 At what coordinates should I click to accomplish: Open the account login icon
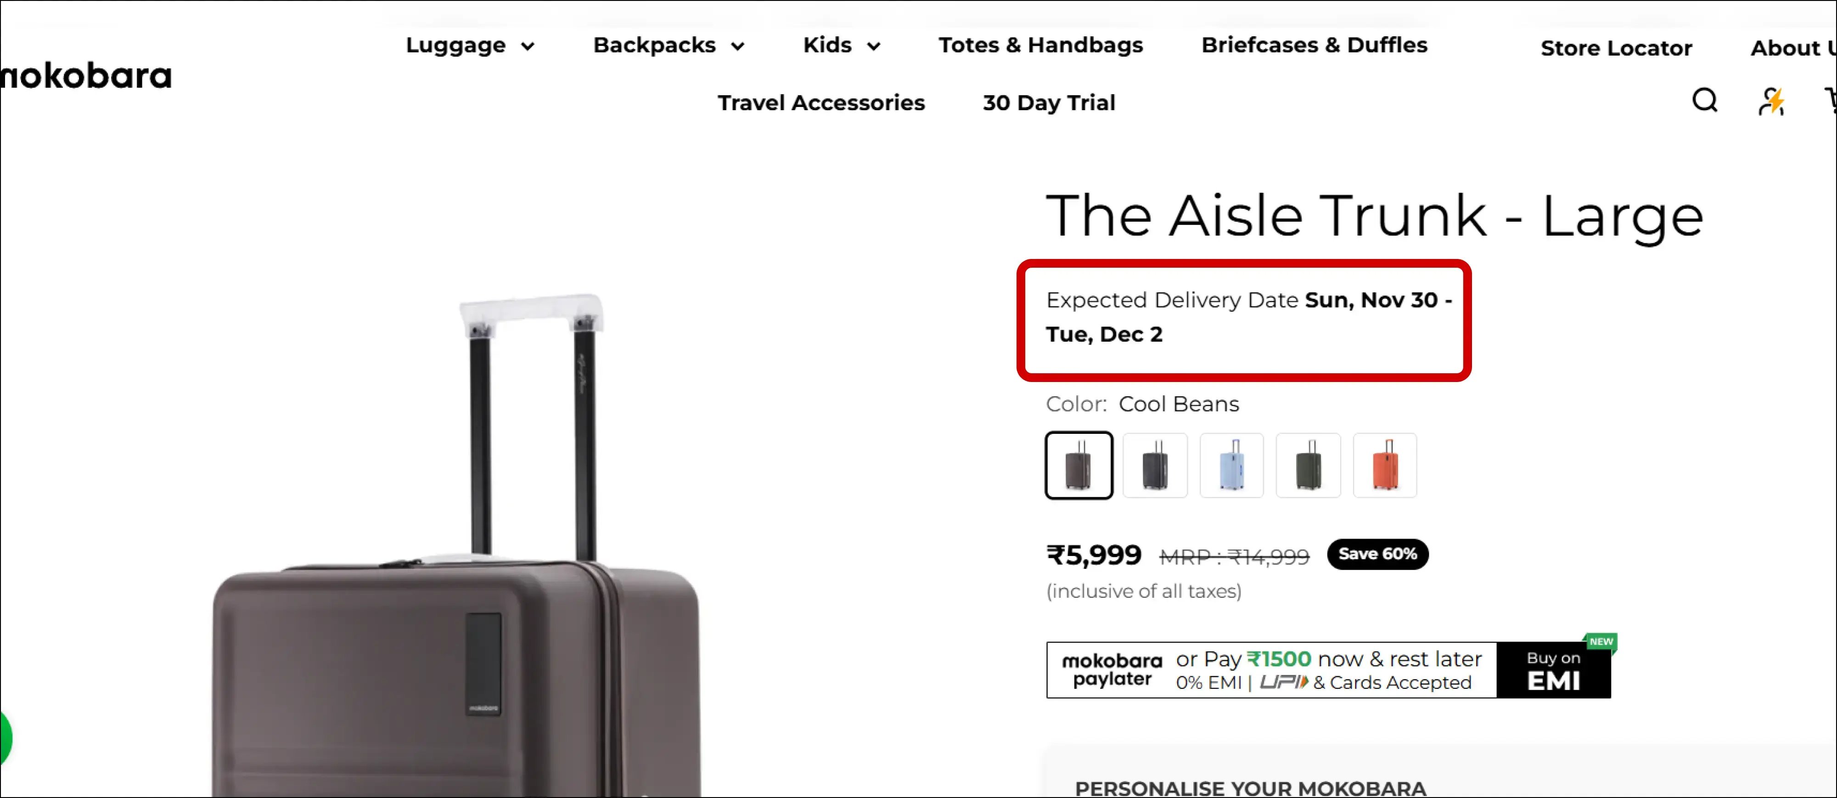tap(1771, 101)
